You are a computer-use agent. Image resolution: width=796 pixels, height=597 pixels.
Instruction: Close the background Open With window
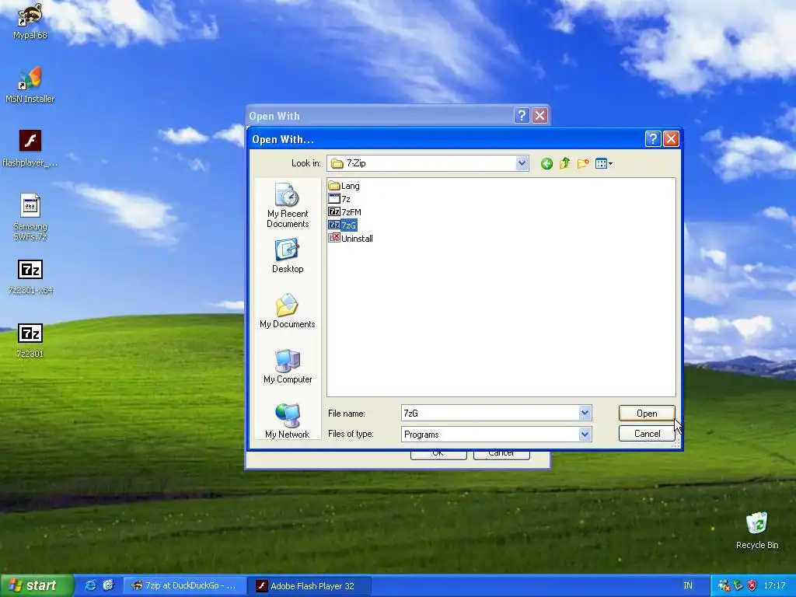click(x=539, y=116)
